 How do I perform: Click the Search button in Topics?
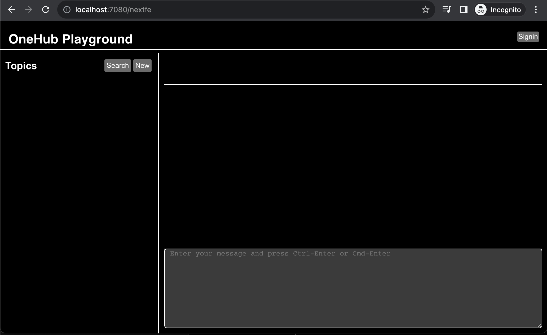[x=118, y=65]
